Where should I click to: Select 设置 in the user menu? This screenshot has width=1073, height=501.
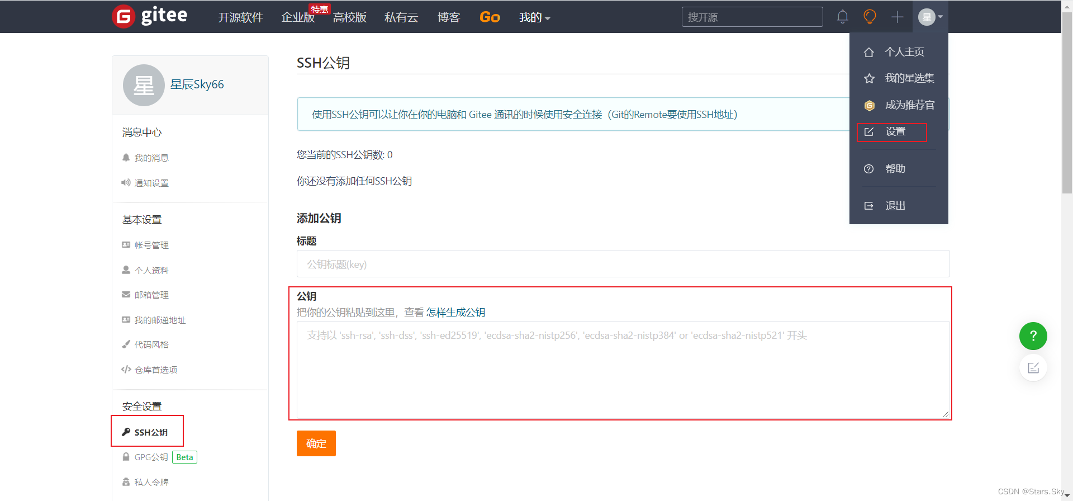point(895,131)
